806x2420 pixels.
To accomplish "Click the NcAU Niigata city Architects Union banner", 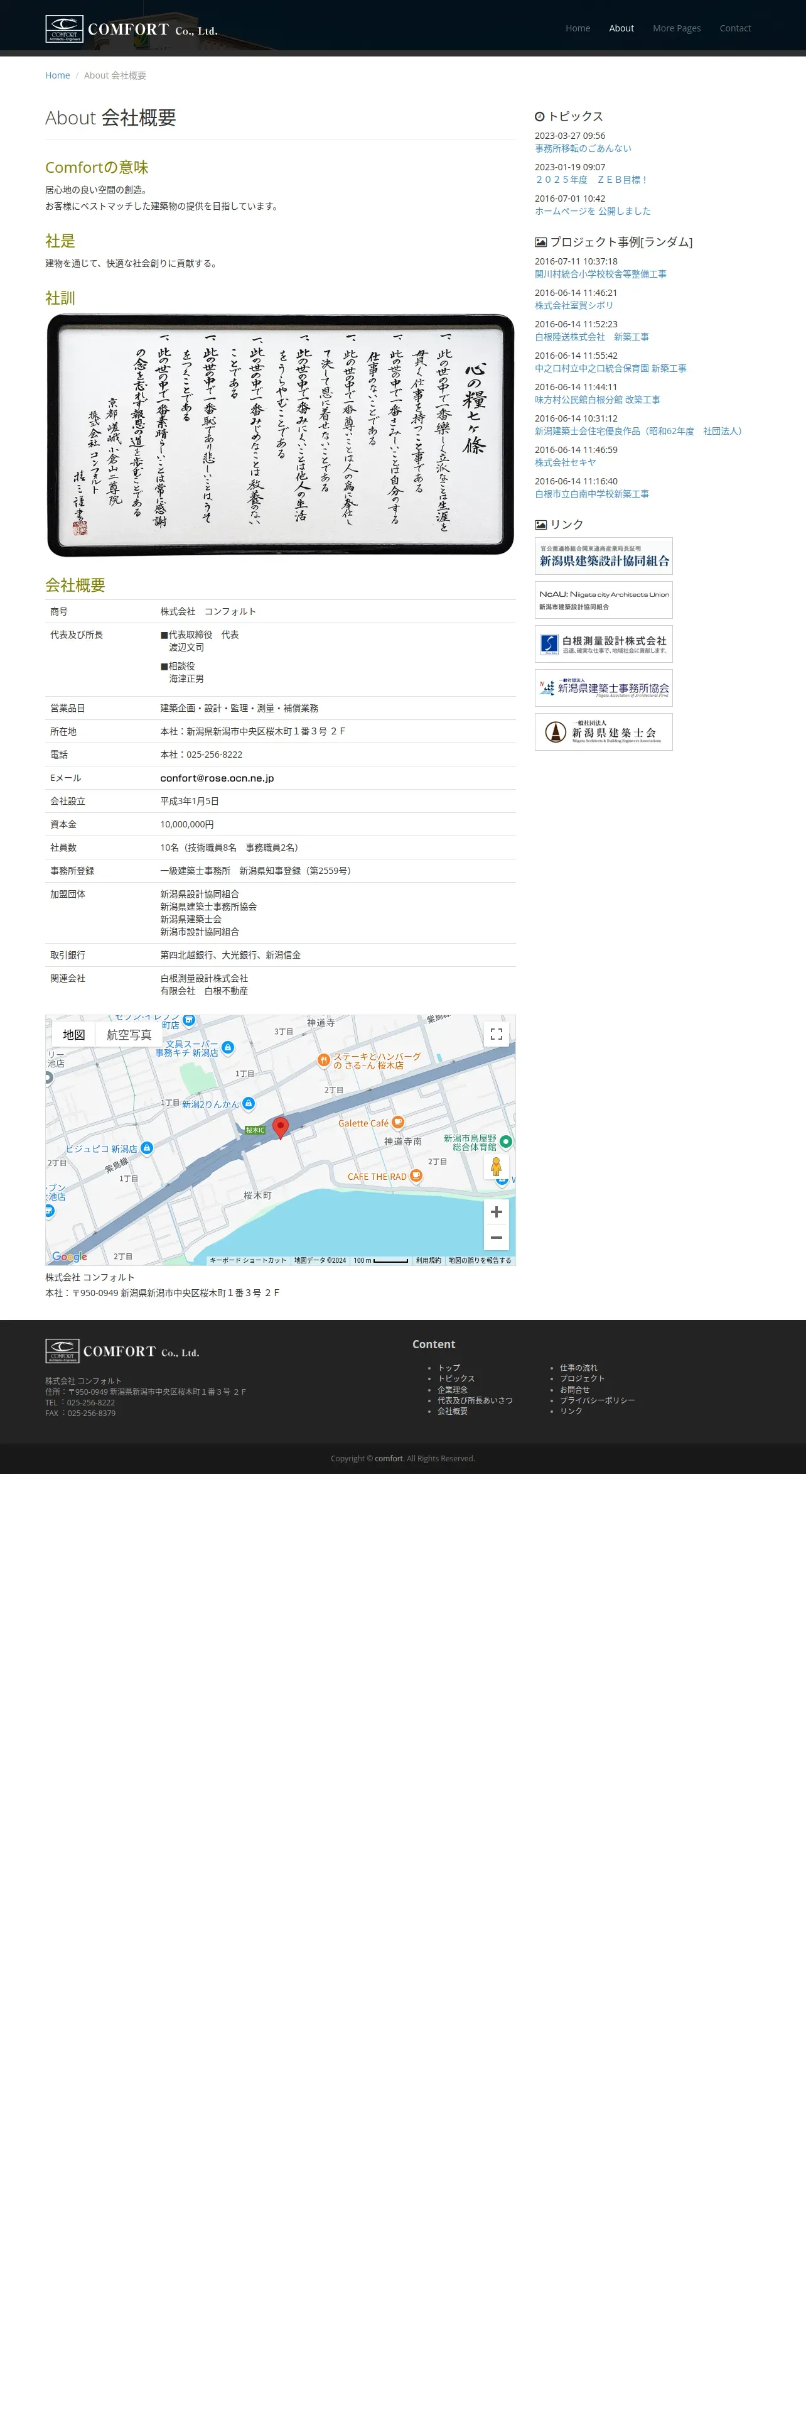I will pos(603,601).
